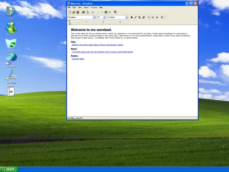Screen dimensions: 229x172
Task: Toggle Center alignment
Action: tap(153, 17)
